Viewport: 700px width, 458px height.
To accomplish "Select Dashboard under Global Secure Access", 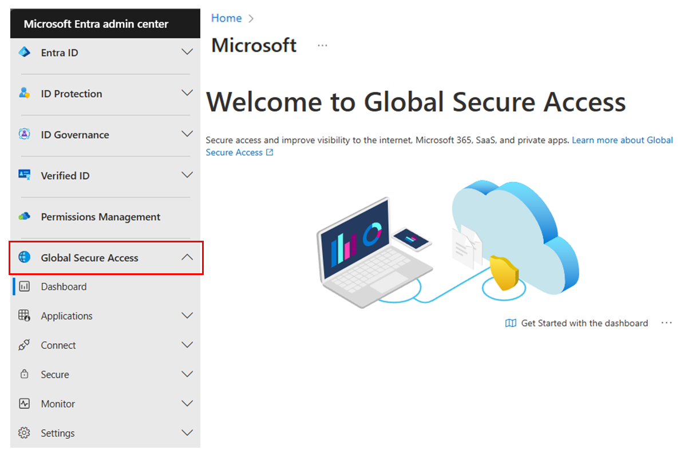I will coord(64,286).
